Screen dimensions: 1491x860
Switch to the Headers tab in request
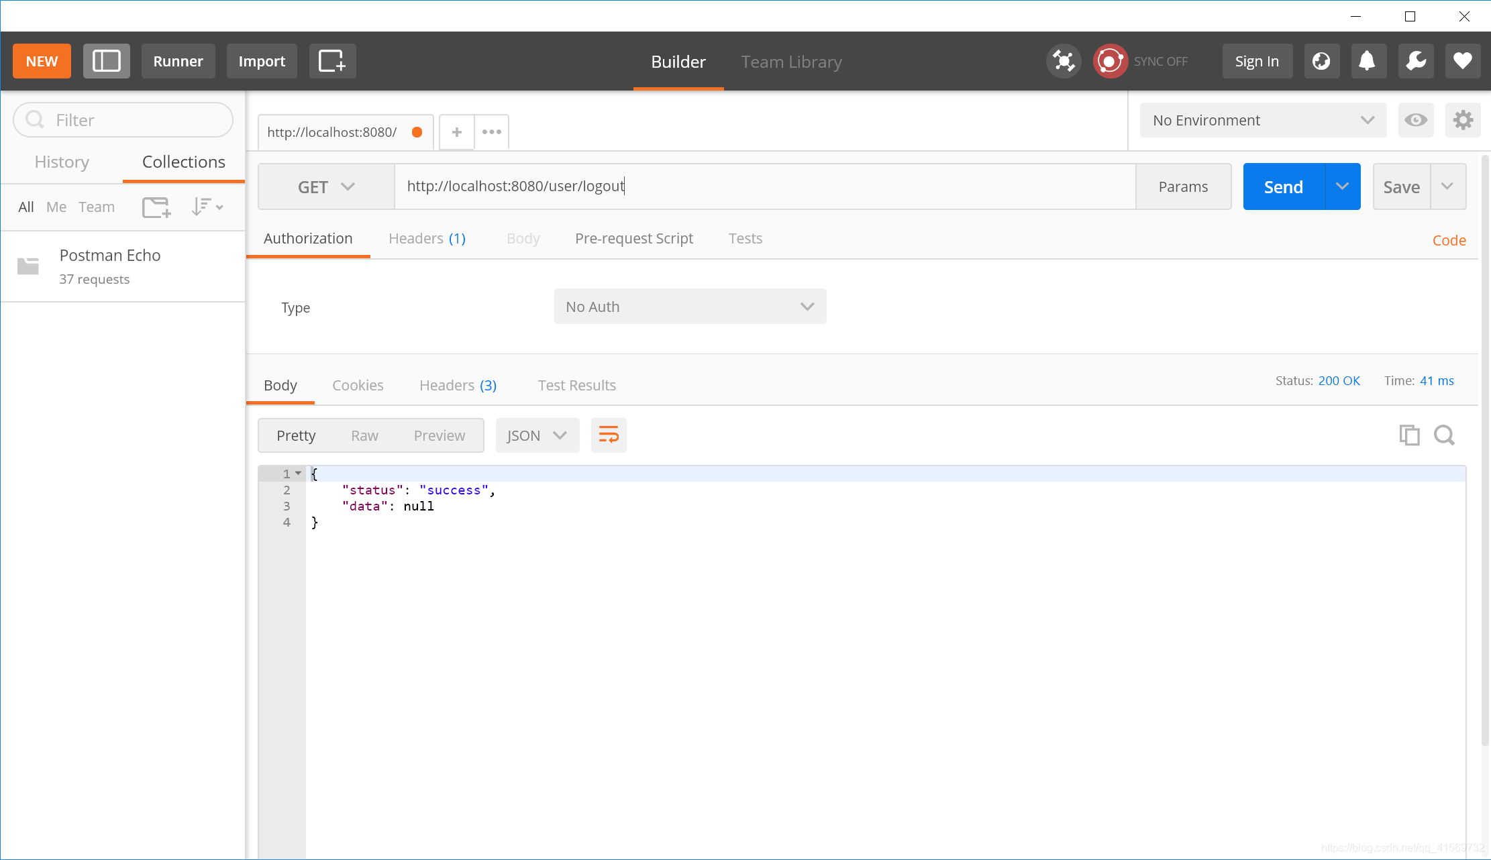coord(427,239)
